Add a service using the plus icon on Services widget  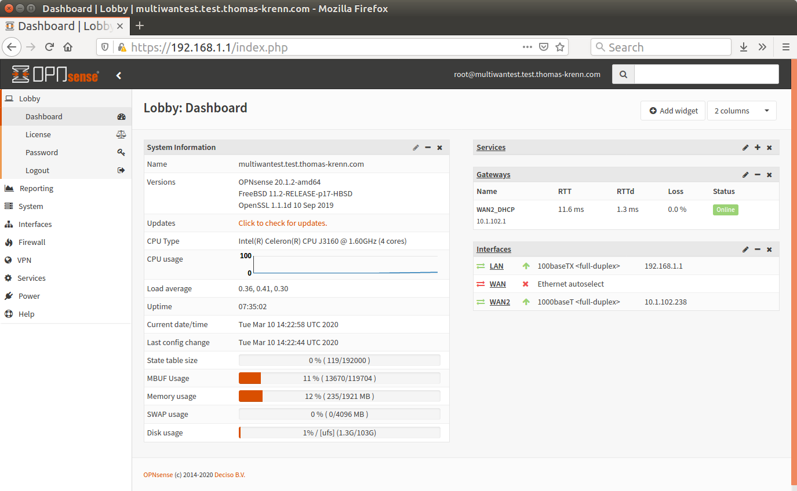(x=758, y=148)
